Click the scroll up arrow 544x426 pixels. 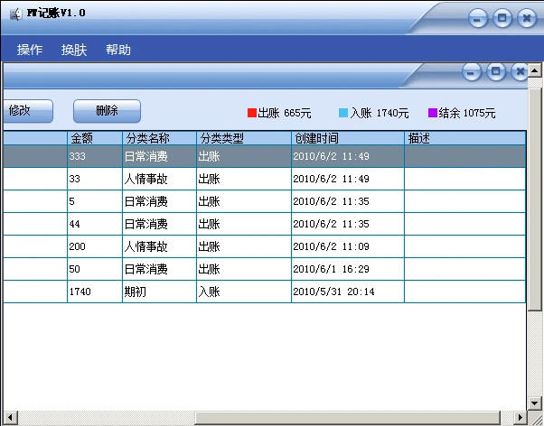(x=535, y=70)
